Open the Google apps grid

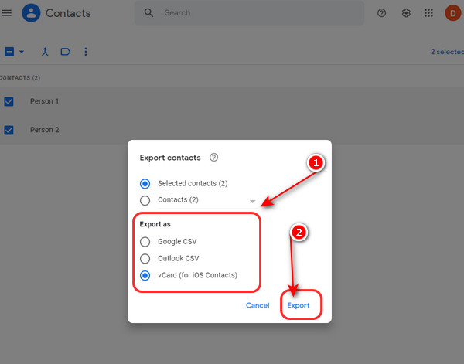pos(428,13)
